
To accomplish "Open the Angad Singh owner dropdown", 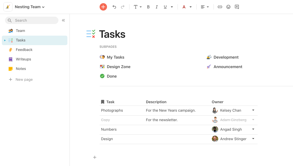I will 253,129.
